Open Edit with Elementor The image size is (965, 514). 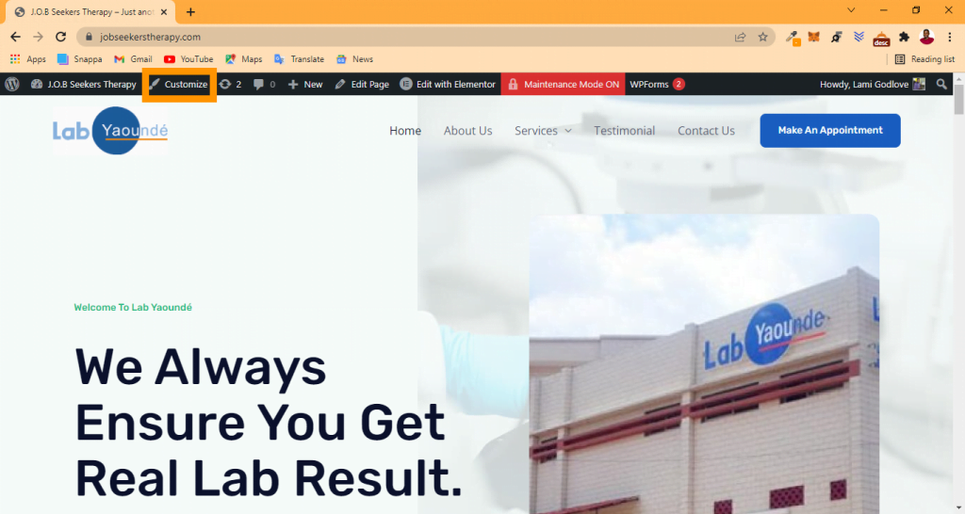coord(448,84)
